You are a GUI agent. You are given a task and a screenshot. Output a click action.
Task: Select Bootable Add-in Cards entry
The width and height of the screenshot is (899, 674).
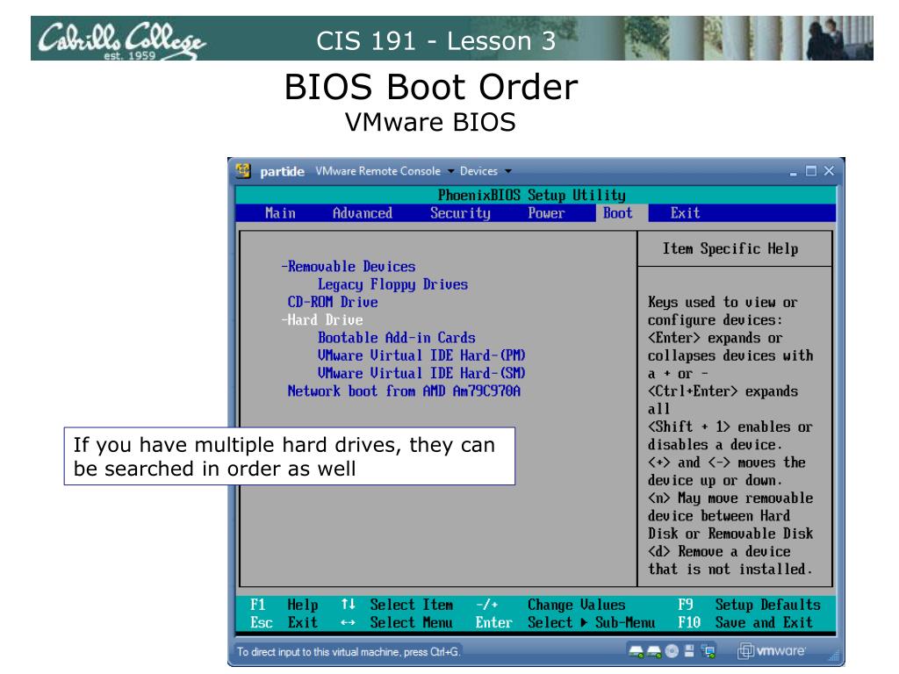[396, 338]
